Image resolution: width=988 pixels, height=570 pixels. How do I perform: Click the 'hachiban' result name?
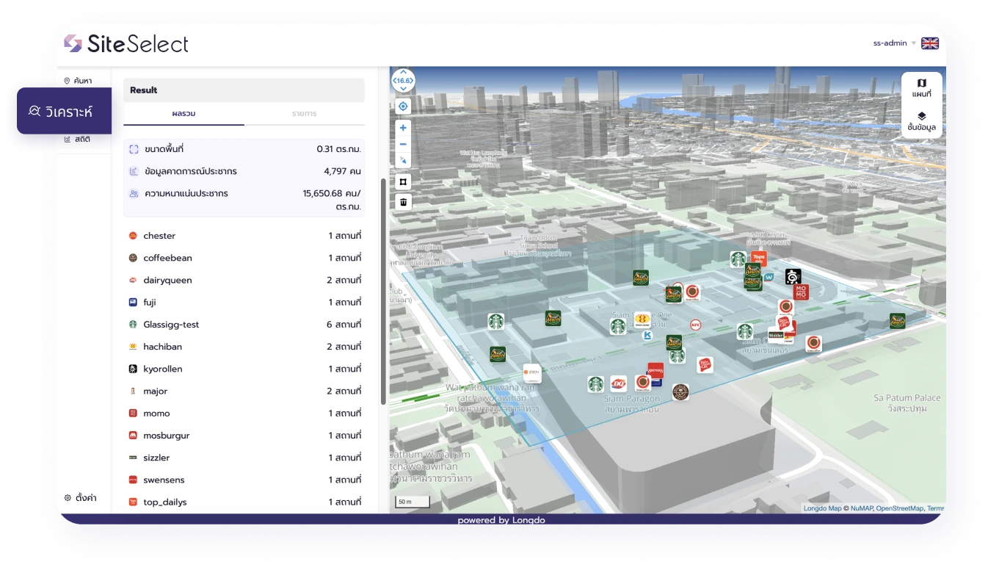tap(162, 347)
